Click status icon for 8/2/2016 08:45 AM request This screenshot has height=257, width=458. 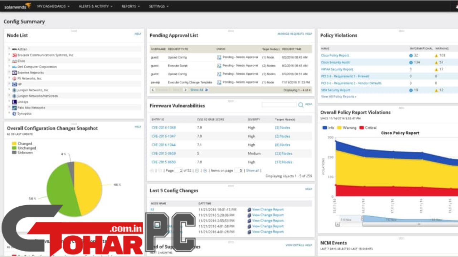(x=219, y=57)
